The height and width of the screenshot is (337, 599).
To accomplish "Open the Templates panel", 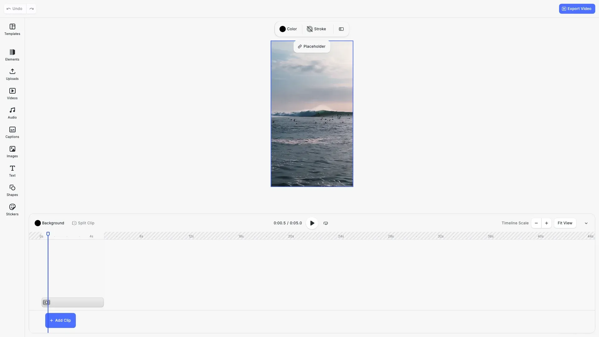I will (12, 30).
